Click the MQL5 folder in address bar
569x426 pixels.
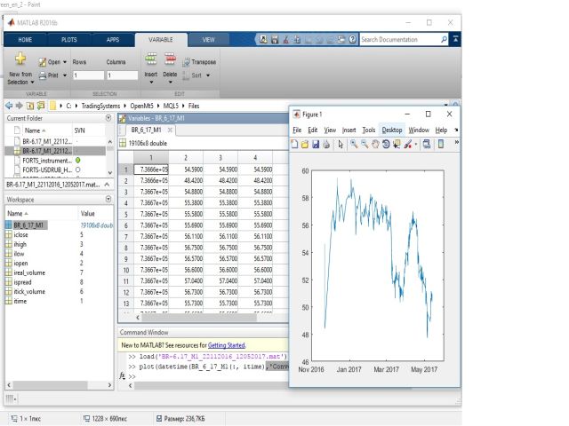tap(171, 106)
